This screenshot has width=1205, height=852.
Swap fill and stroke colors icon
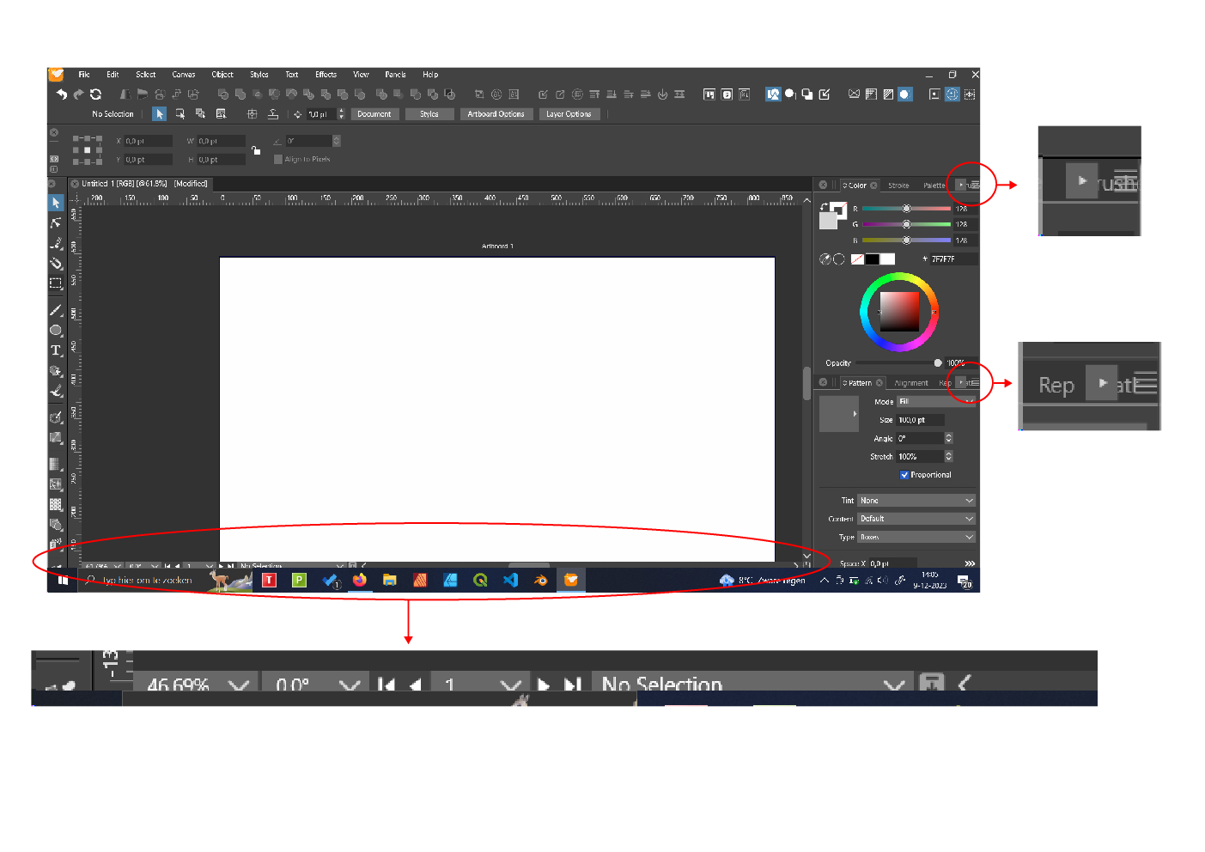(x=824, y=207)
